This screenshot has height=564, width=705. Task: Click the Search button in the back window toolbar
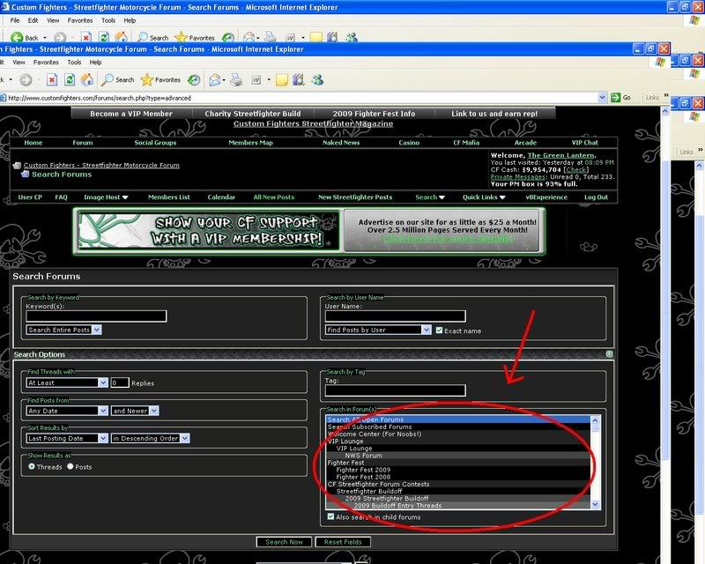coord(152,38)
